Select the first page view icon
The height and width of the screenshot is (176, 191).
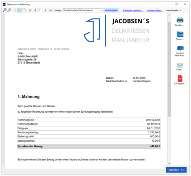[x=15, y=10]
